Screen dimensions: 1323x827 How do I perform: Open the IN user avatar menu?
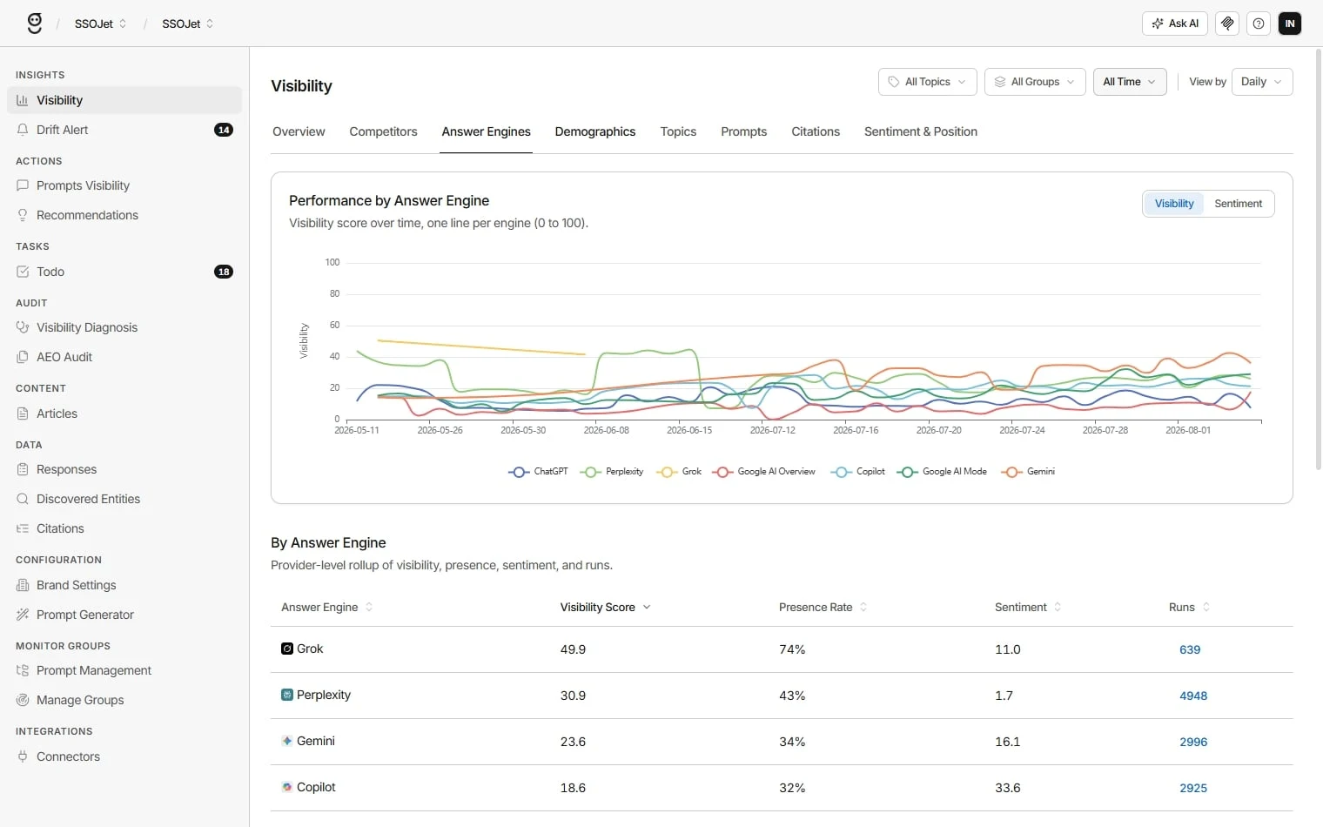click(1290, 24)
